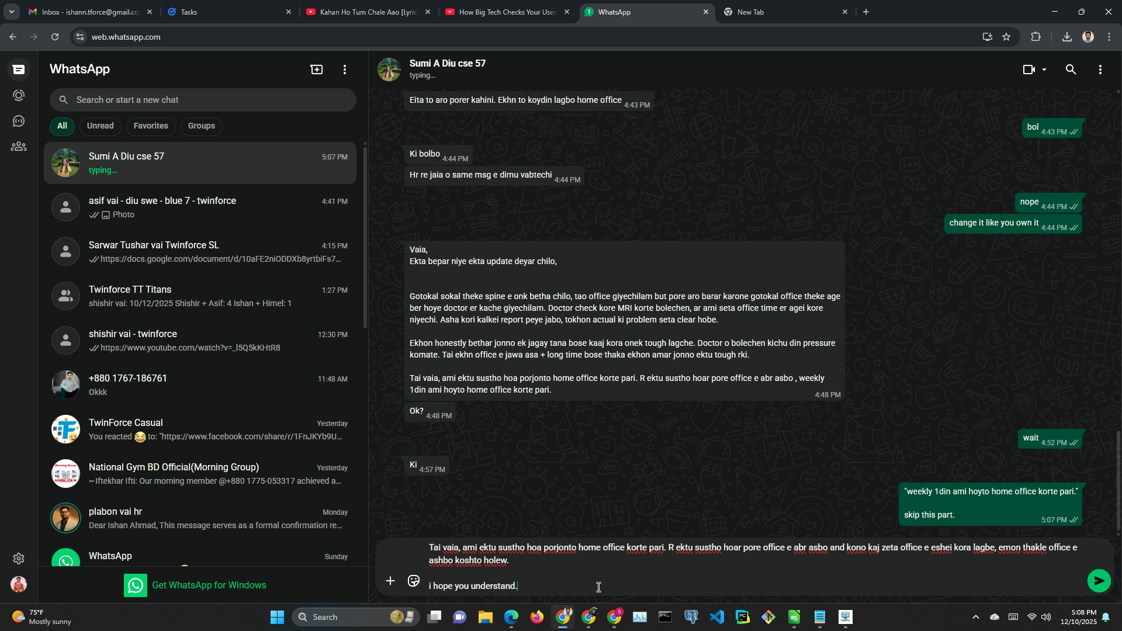The height and width of the screenshot is (631, 1122).
Task: Open the Status icon in sidebar
Action: click(x=19, y=95)
